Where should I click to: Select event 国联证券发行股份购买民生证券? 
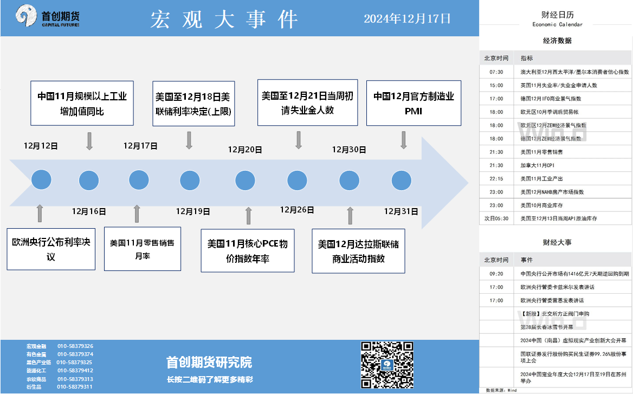click(556, 357)
